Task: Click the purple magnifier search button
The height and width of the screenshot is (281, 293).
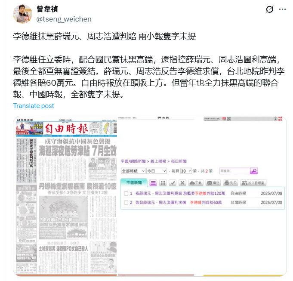Action: click(254, 171)
